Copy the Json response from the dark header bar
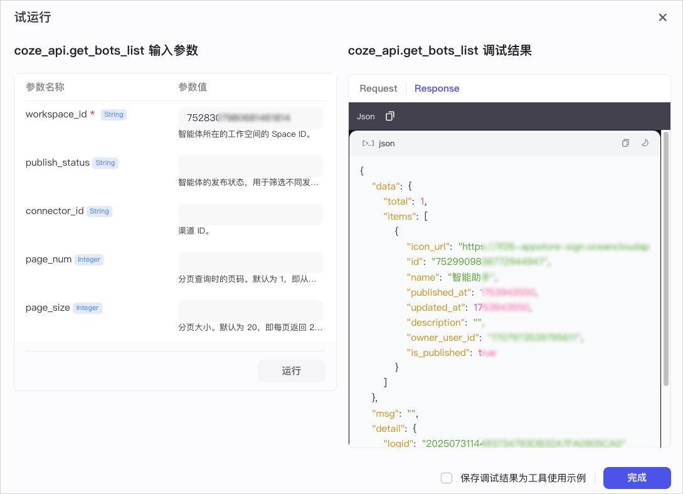Image resolution: width=683 pixels, height=494 pixels. 390,116
